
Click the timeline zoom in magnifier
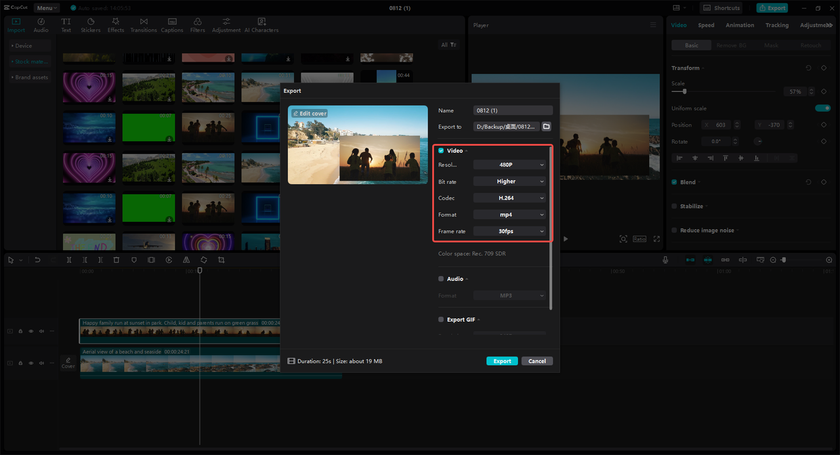coord(829,260)
